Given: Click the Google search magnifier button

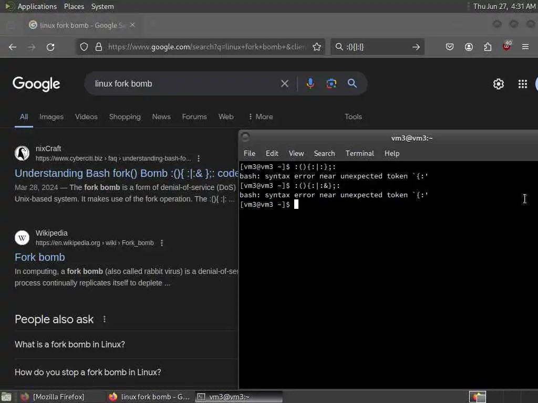Looking at the screenshot, I should click(x=352, y=83).
